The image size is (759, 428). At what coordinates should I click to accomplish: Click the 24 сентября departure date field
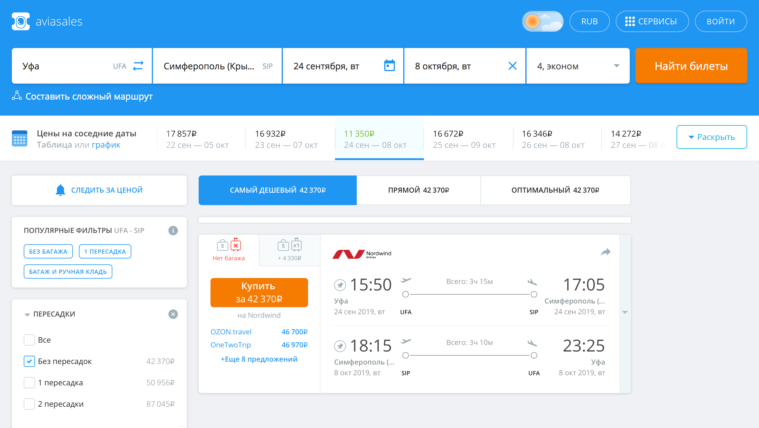343,66
